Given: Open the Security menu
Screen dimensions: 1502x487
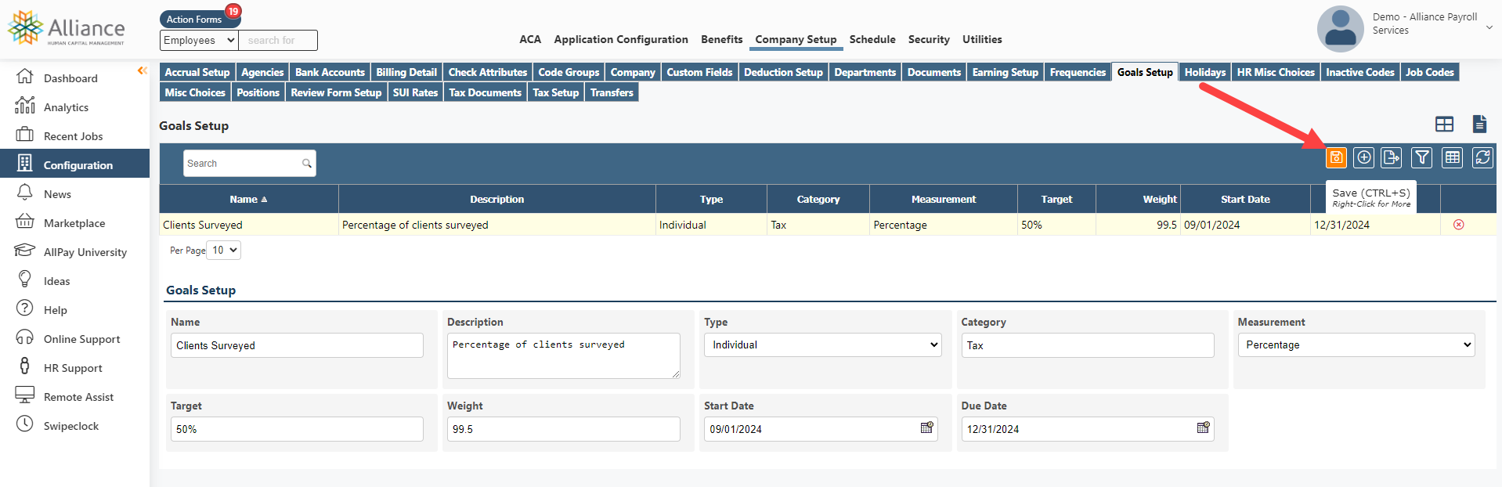Looking at the screenshot, I should coord(929,39).
